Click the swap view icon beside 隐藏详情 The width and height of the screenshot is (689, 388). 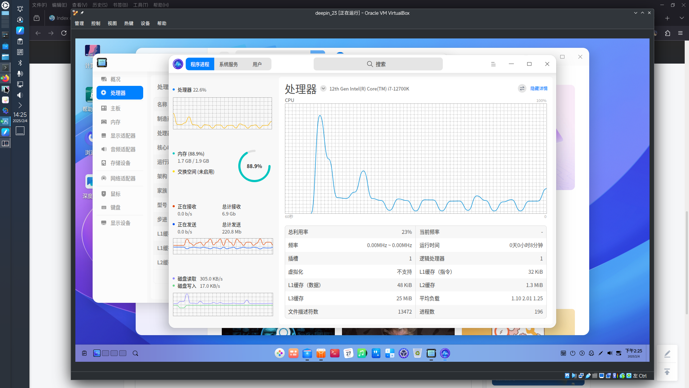[522, 88]
